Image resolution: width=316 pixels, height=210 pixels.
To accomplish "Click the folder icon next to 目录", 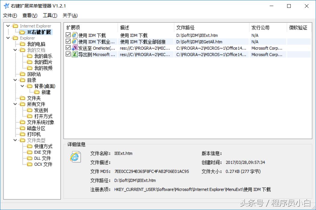I will click(23, 80).
